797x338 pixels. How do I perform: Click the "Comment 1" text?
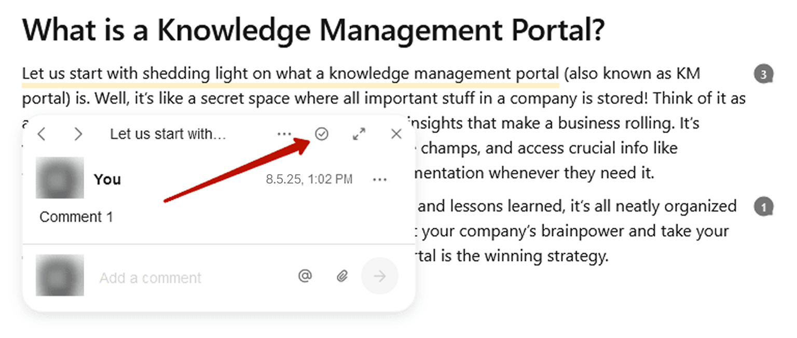pyautogui.click(x=76, y=217)
